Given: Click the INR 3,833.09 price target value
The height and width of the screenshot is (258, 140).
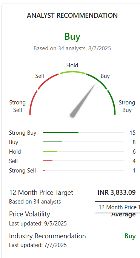Looking at the screenshot, I should 117,193.
